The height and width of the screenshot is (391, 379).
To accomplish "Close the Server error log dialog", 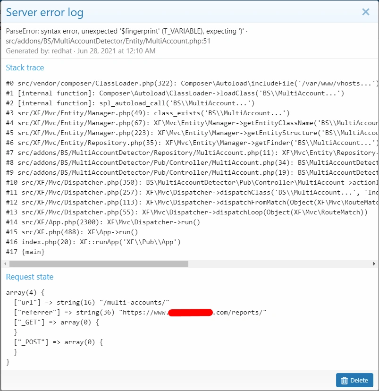I will click(365, 12).
